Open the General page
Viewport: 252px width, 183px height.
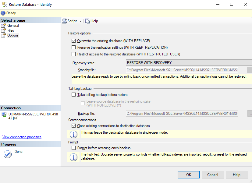(x=13, y=26)
